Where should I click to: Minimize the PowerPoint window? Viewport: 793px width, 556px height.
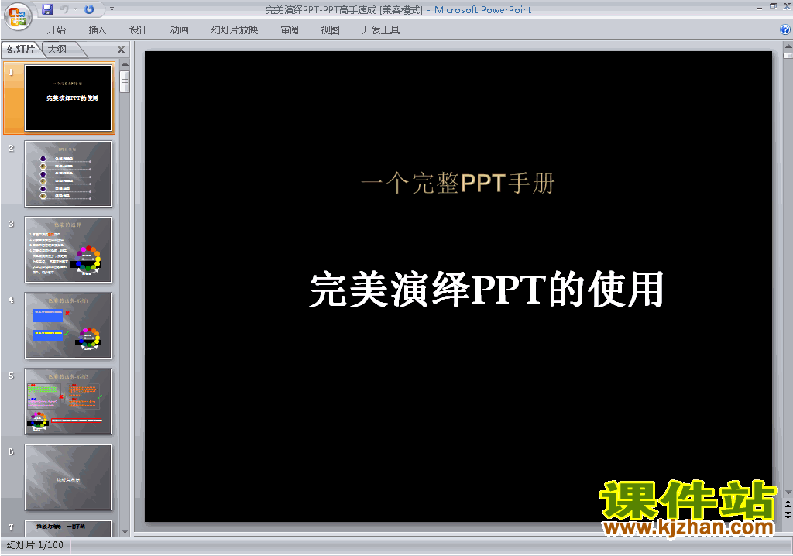pos(759,7)
